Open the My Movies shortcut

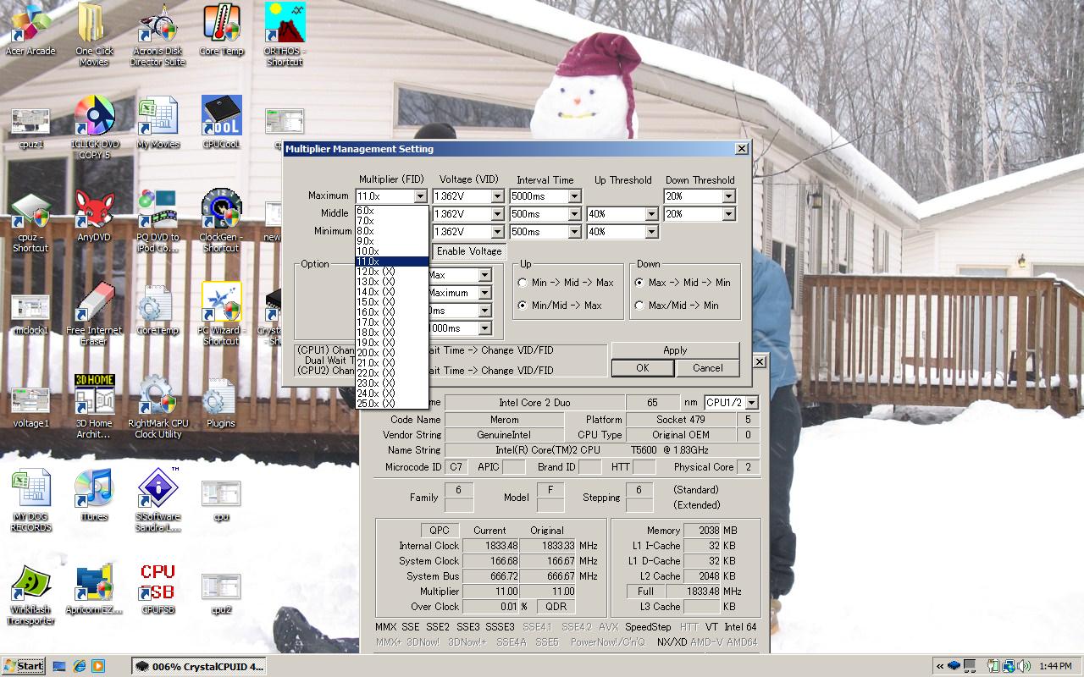[158, 123]
